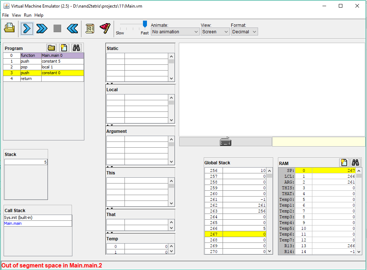
Task: Enable keyboard input with the keyboard icon
Action: pyautogui.click(x=225, y=142)
